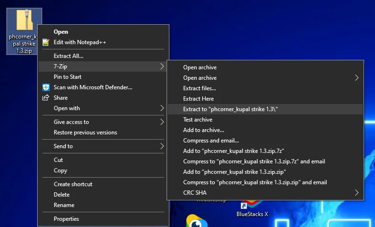Expand the Open archive submenu with arrow

pos(265,78)
